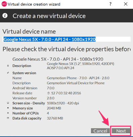Viewport: 133px width, 137px height.
Task: Click the Number of CPUs icon
Action: [x=8, y=113]
